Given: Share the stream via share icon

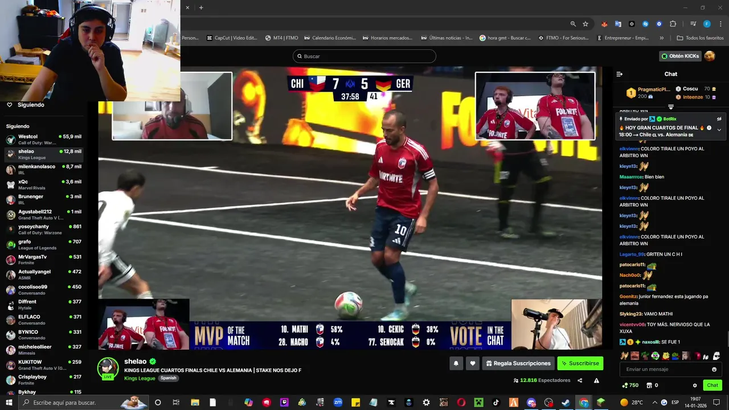Looking at the screenshot, I should point(580,380).
